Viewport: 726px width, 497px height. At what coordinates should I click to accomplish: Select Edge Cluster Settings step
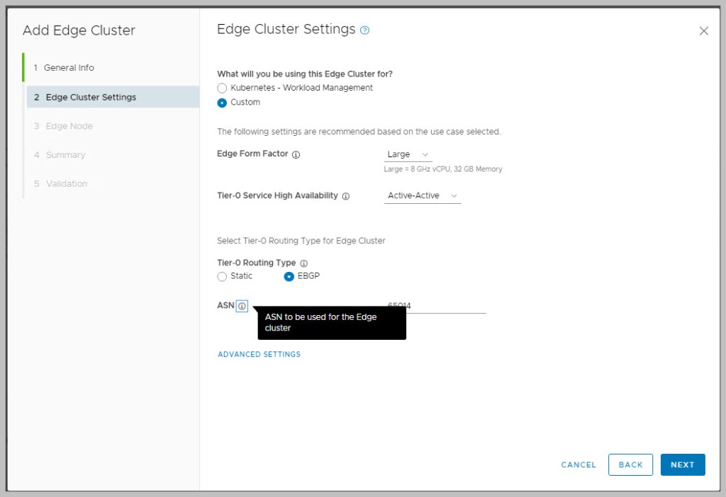[91, 97]
